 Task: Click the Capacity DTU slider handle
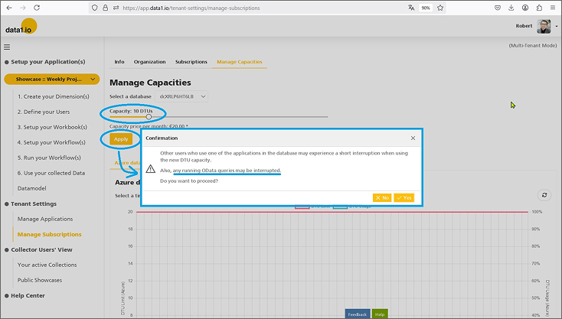coord(149,117)
